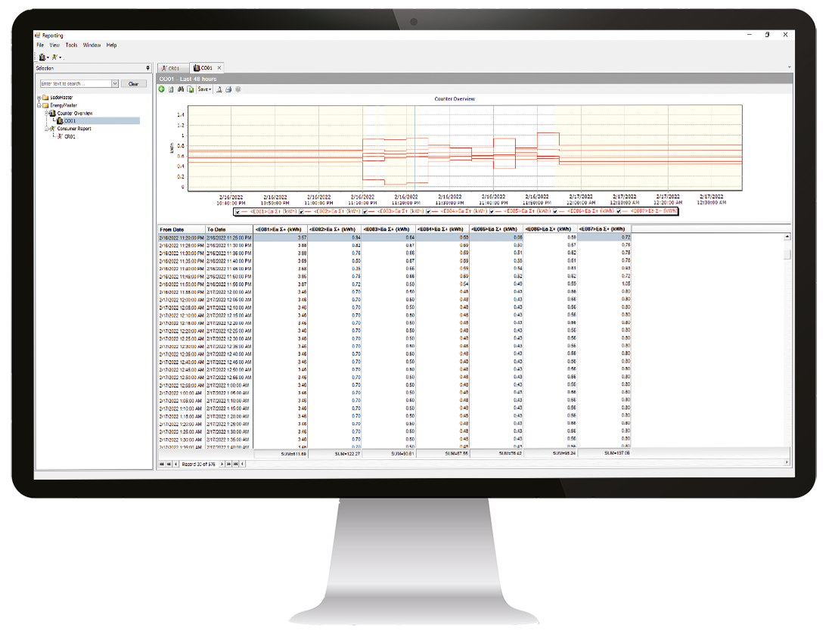
Task: Click the counter overview icon in main toolbar
Action: (42, 57)
